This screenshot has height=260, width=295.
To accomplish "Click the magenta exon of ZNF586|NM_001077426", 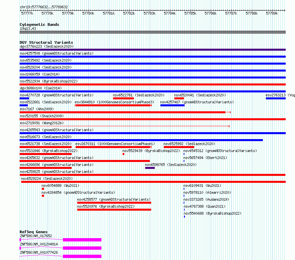I will coord(82,256).
